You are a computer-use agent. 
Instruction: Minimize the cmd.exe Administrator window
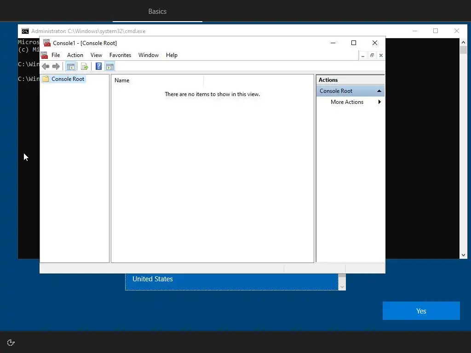[x=415, y=31]
